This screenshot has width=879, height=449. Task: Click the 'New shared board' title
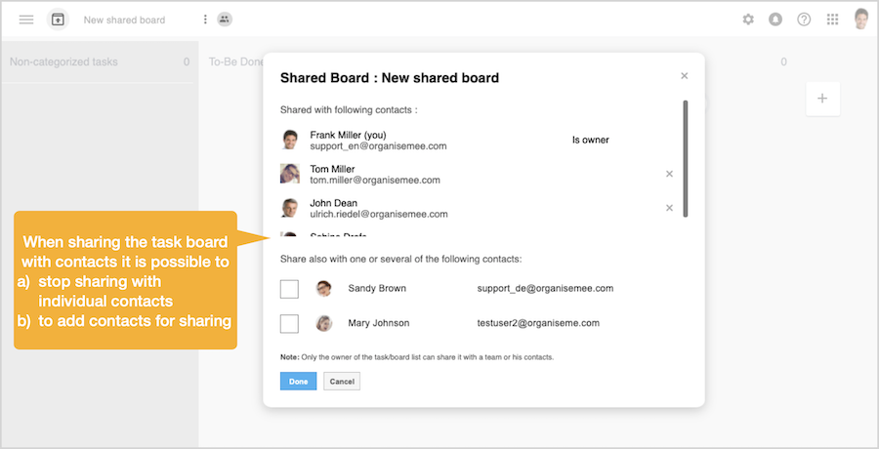[x=124, y=20]
